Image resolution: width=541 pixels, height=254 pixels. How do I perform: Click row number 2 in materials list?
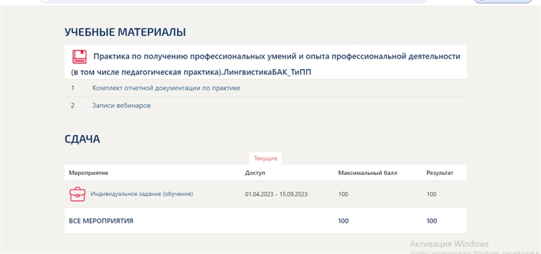pyautogui.click(x=73, y=106)
